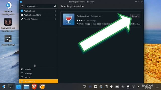Open Protontricks wine glass thumbnail
The height and width of the screenshot is (90, 161).
(x=69, y=19)
